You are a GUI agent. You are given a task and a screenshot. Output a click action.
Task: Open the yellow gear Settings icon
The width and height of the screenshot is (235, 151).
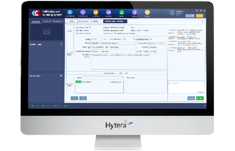[x=147, y=12]
